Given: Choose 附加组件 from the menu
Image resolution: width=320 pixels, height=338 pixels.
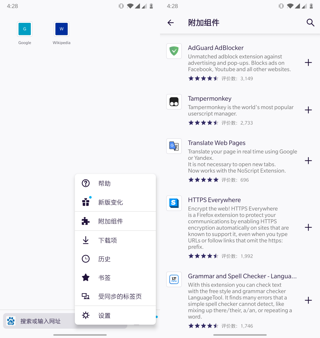Looking at the screenshot, I should click(x=115, y=221).
